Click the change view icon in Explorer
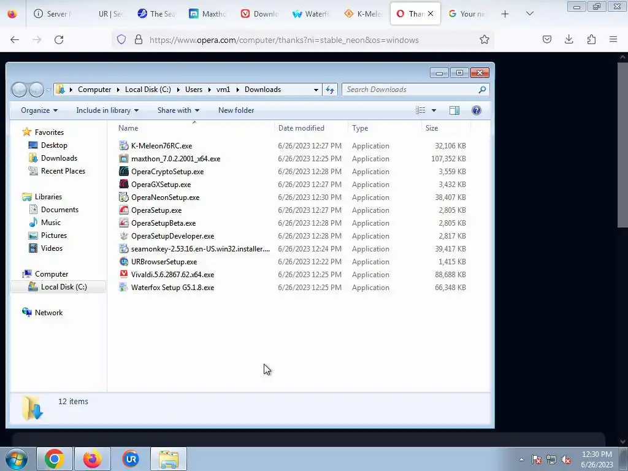The width and height of the screenshot is (628, 471). pyautogui.click(x=421, y=110)
